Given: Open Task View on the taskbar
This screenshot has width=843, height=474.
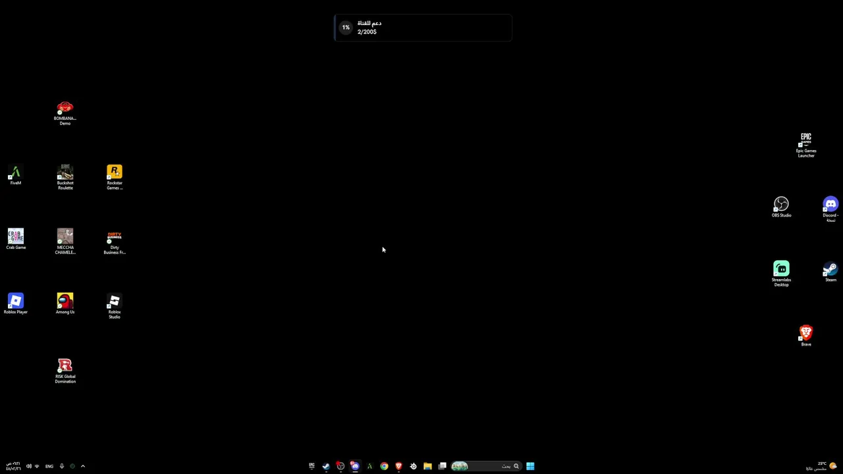Looking at the screenshot, I should tap(442, 466).
